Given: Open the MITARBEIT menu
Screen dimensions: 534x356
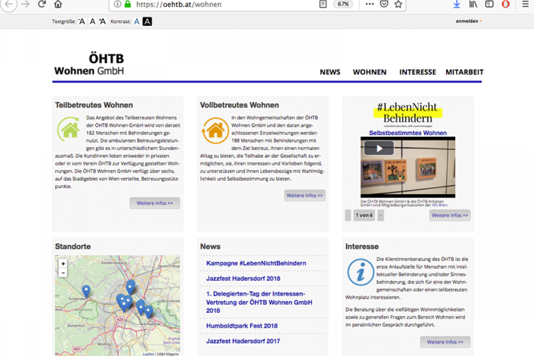Looking at the screenshot, I should tap(465, 72).
